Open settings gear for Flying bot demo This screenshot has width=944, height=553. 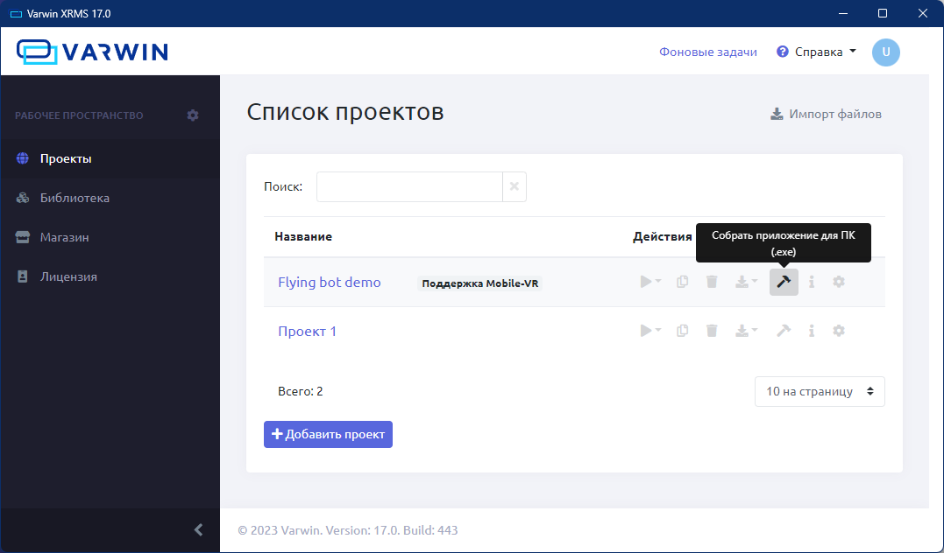click(x=839, y=282)
